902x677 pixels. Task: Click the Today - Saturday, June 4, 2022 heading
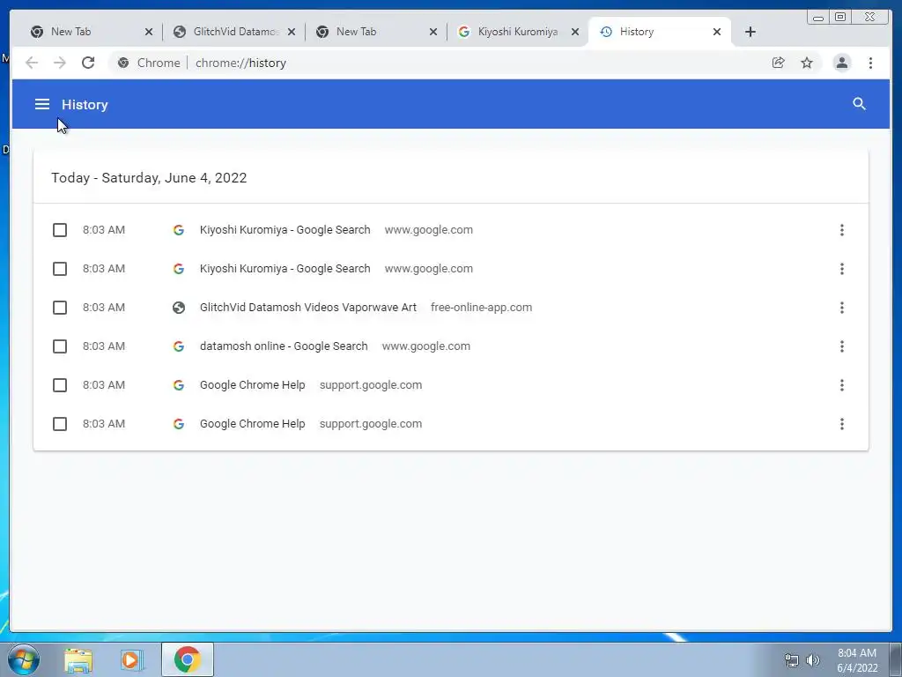[x=149, y=178]
